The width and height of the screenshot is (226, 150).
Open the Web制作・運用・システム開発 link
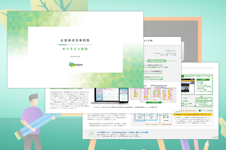[x=139, y=132]
